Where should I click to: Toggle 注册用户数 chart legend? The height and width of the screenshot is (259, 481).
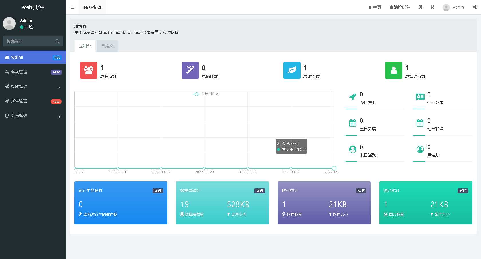click(x=206, y=94)
